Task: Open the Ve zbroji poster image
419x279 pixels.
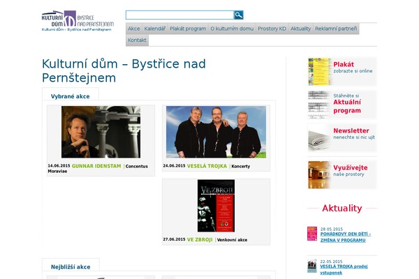Action: click(216, 206)
